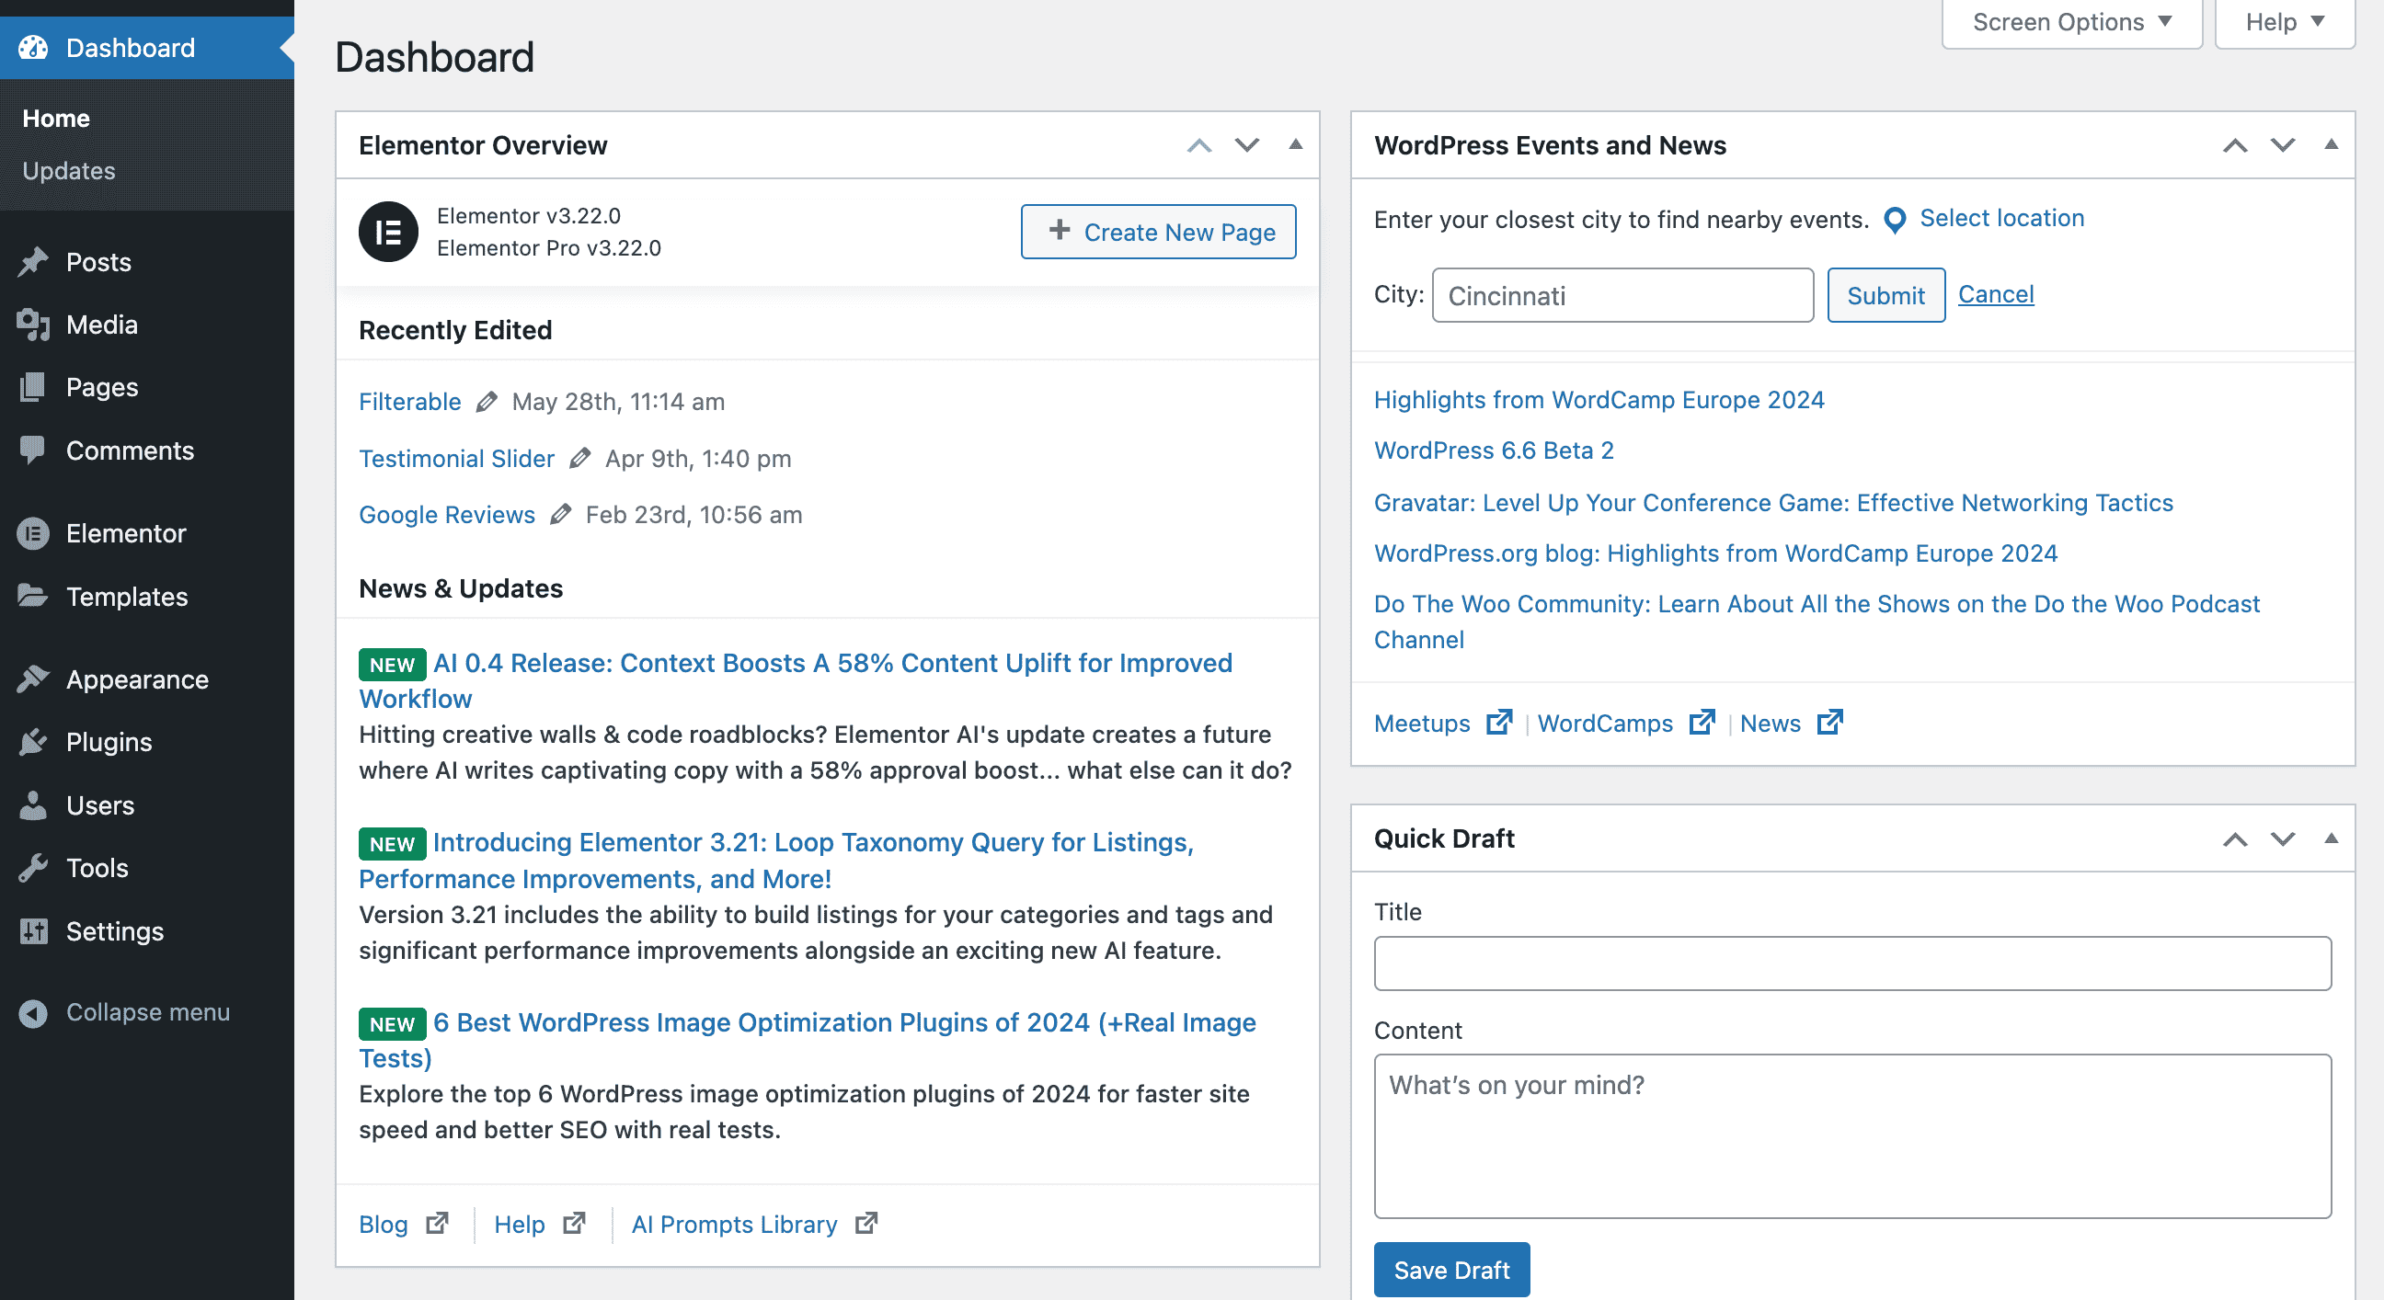This screenshot has height=1300, width=2384.
Task: Move Quick Draft widget down
Action: pos(2282,838)
